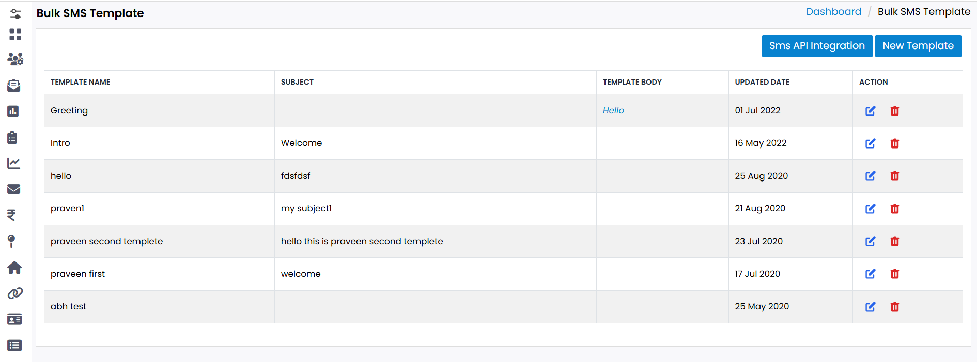The width and height of the screenshot is (977, 362).
Task: Click the line chart sidebar icon
Action: [14, 163]
